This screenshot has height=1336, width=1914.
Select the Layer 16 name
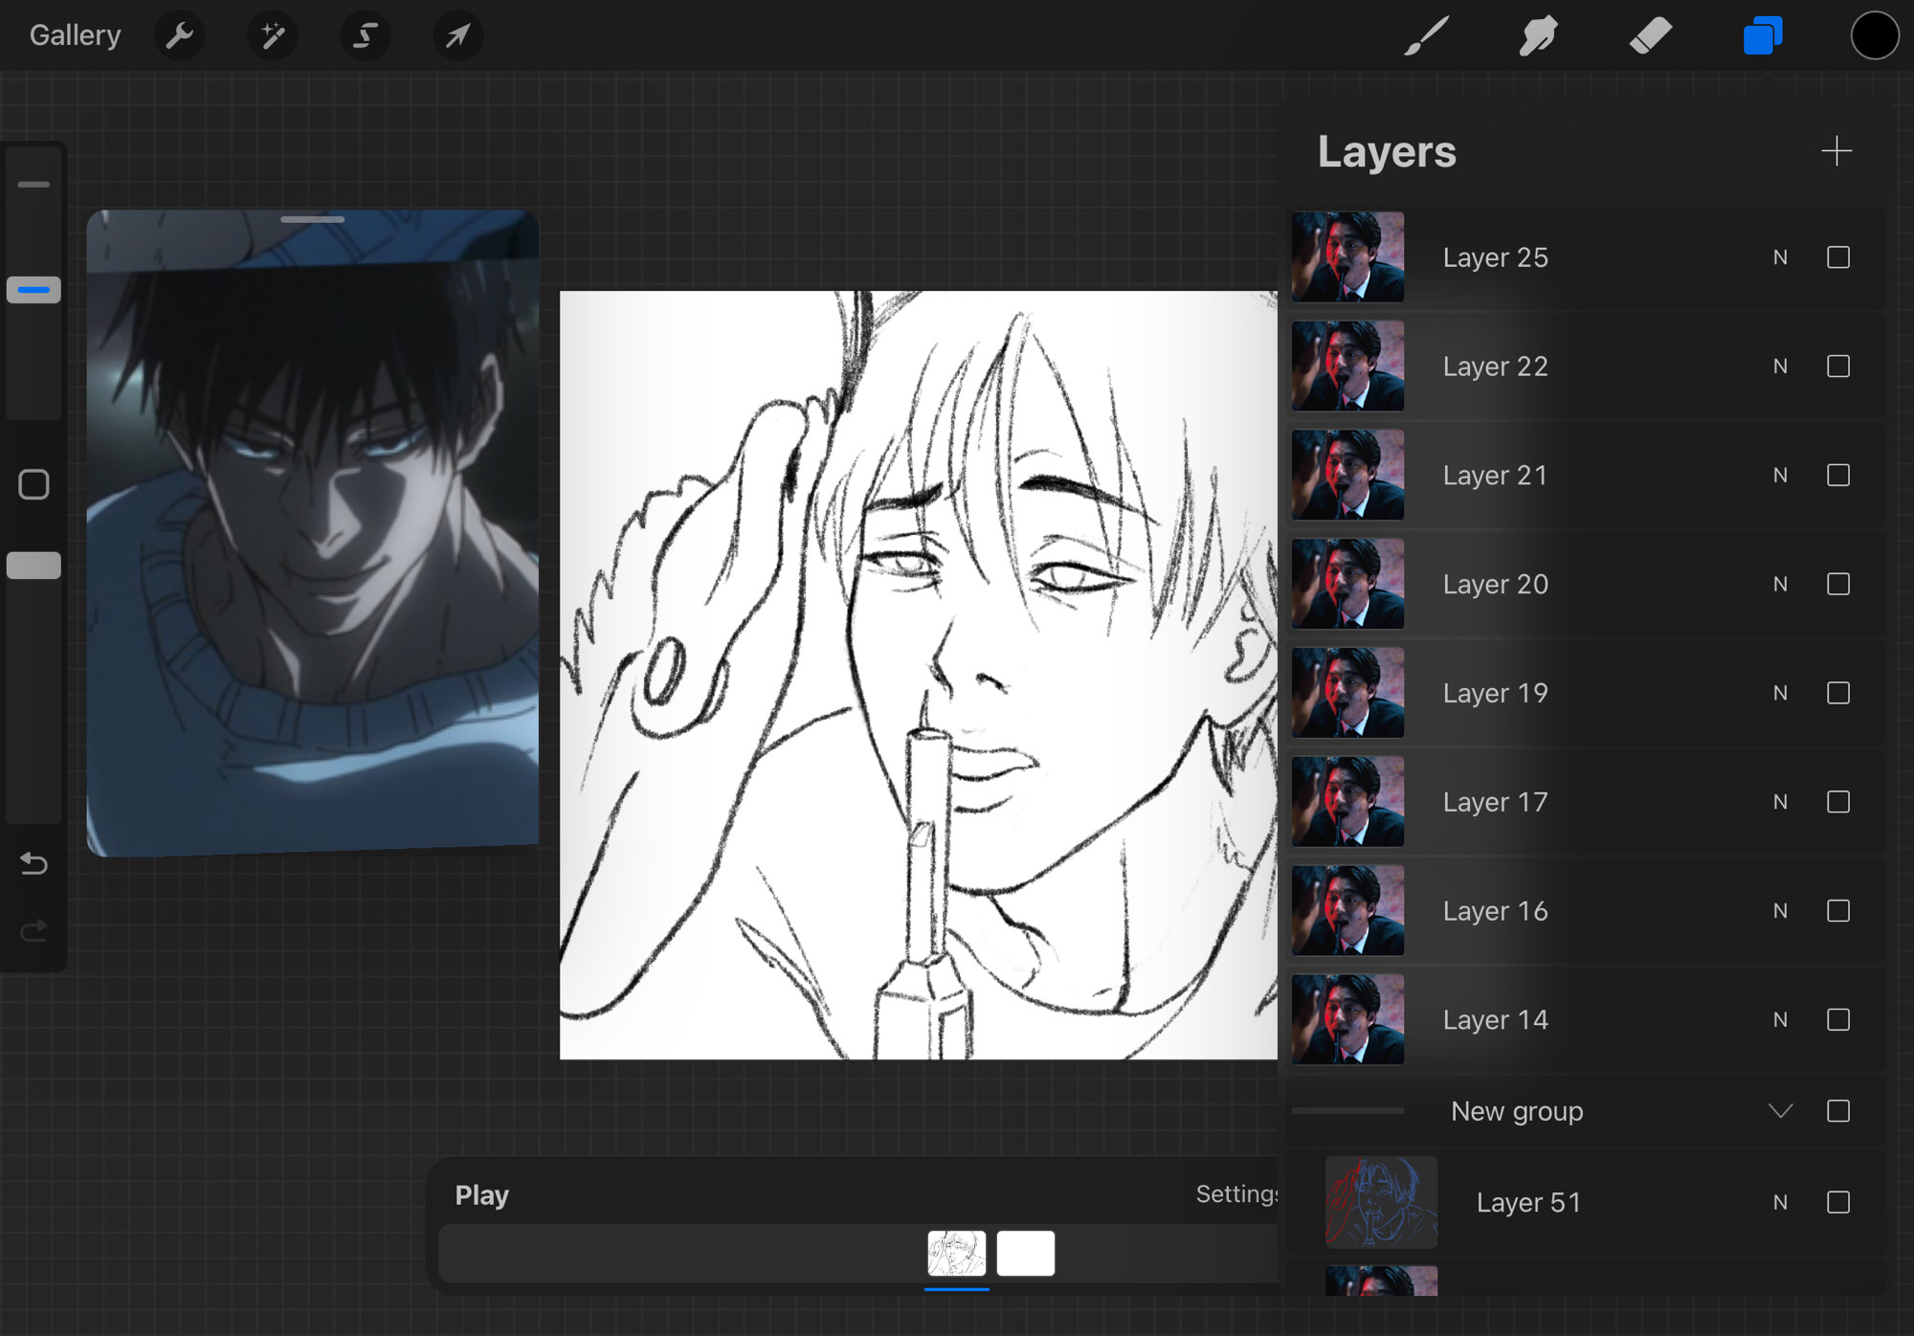(1495, 910)
